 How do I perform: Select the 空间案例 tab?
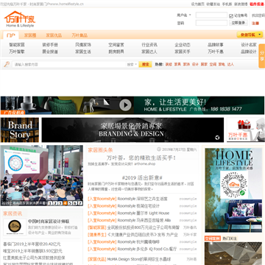[213, 239]
